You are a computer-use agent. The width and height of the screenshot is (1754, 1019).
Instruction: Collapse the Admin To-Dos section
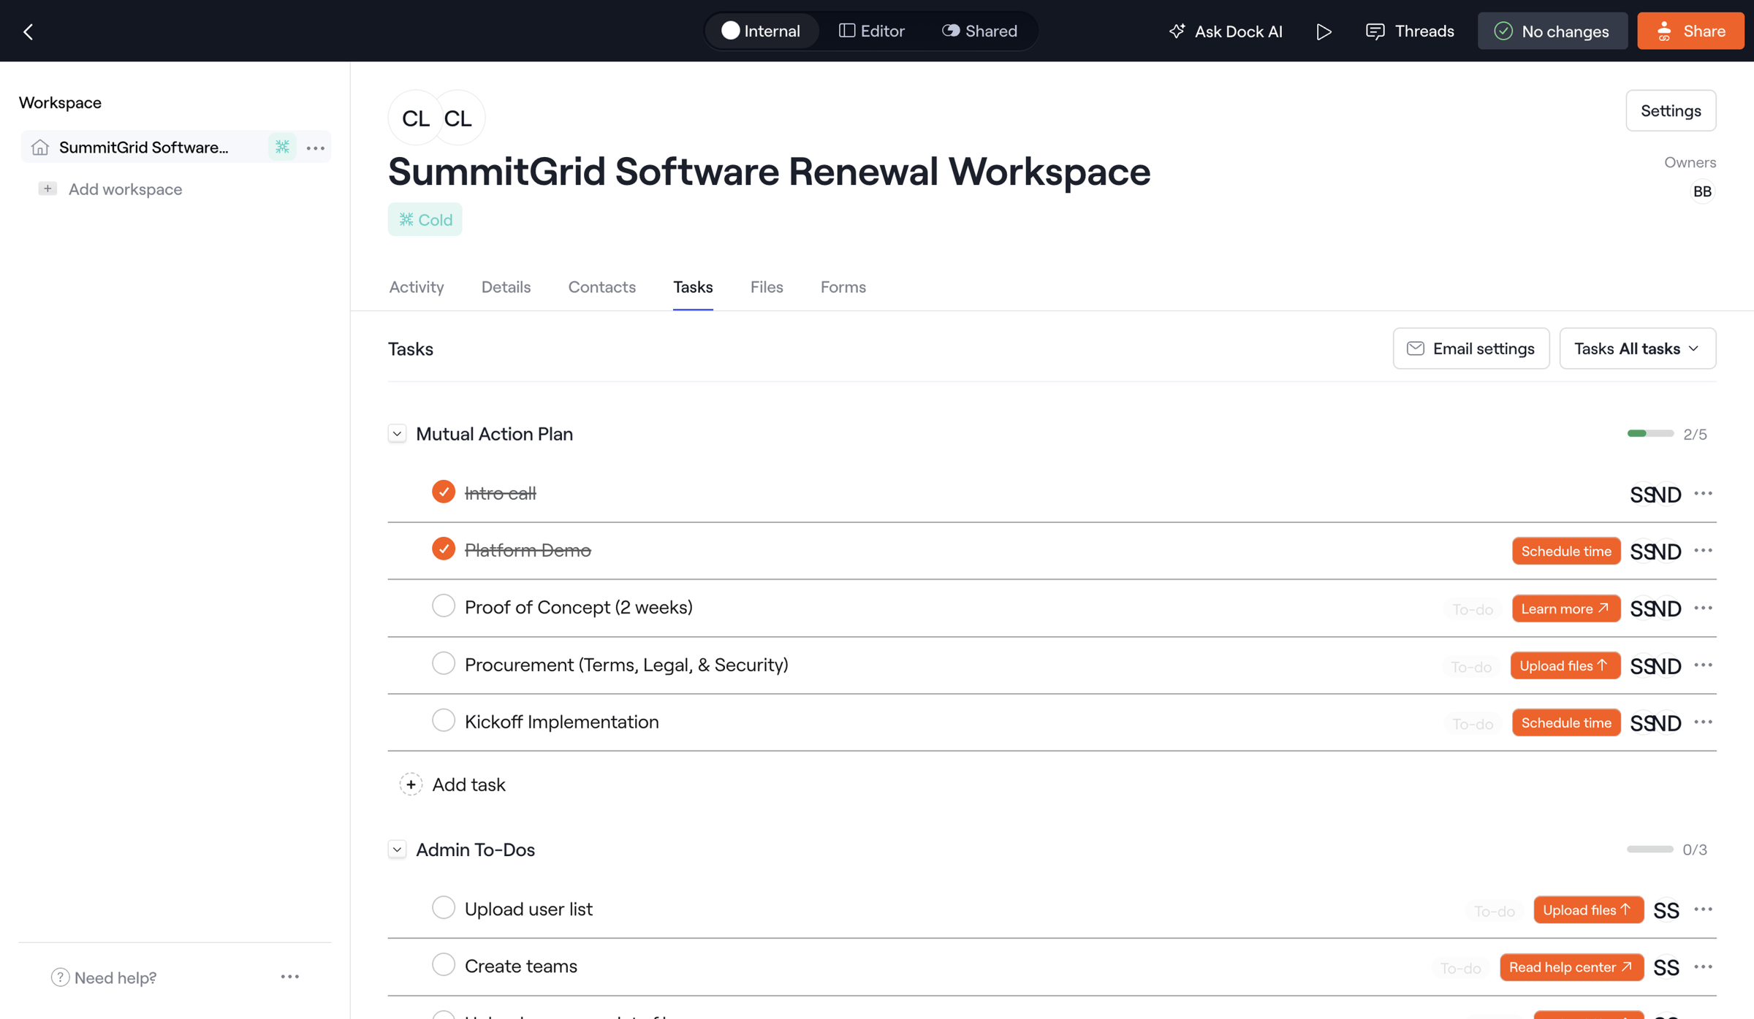[x=397, y=850]
